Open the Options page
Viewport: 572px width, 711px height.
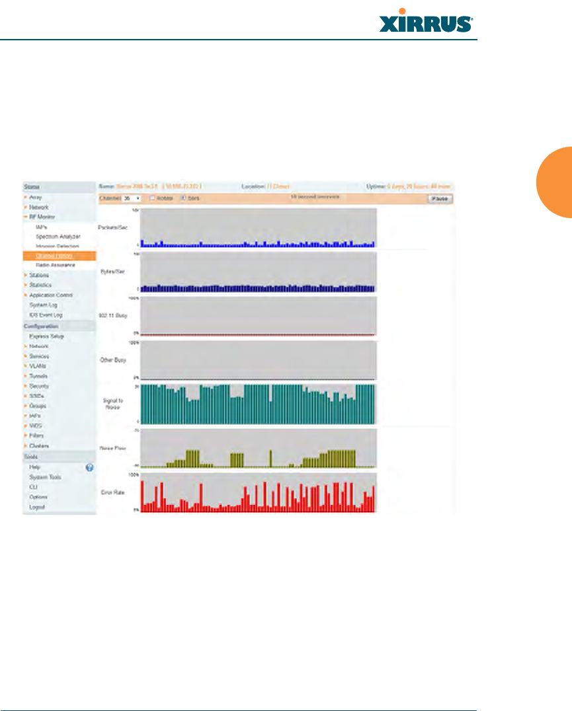[x=38, y=497]
